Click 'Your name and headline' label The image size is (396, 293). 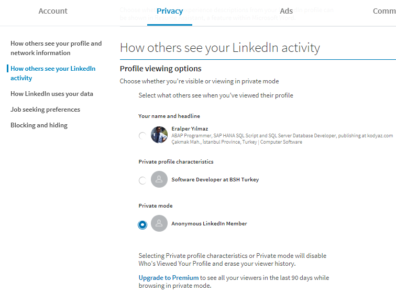pyautogui.click(x=169, y=116)
